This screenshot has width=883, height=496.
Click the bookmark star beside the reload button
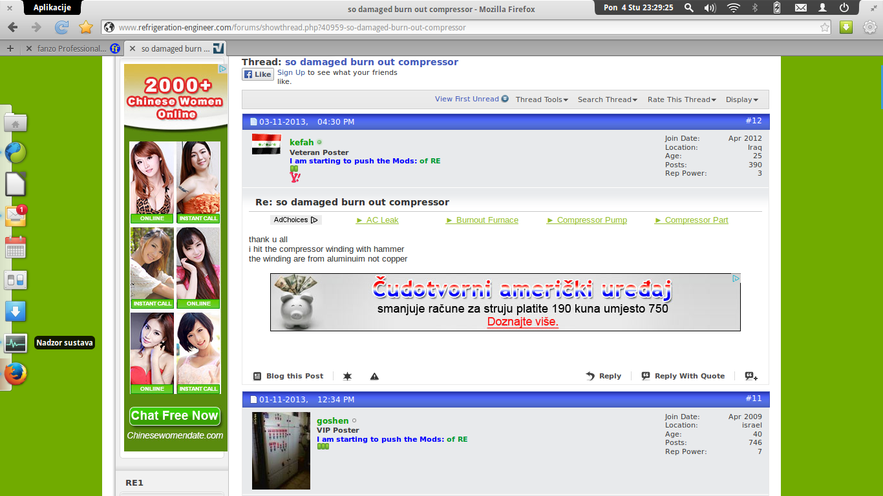[x=85, y=27]
